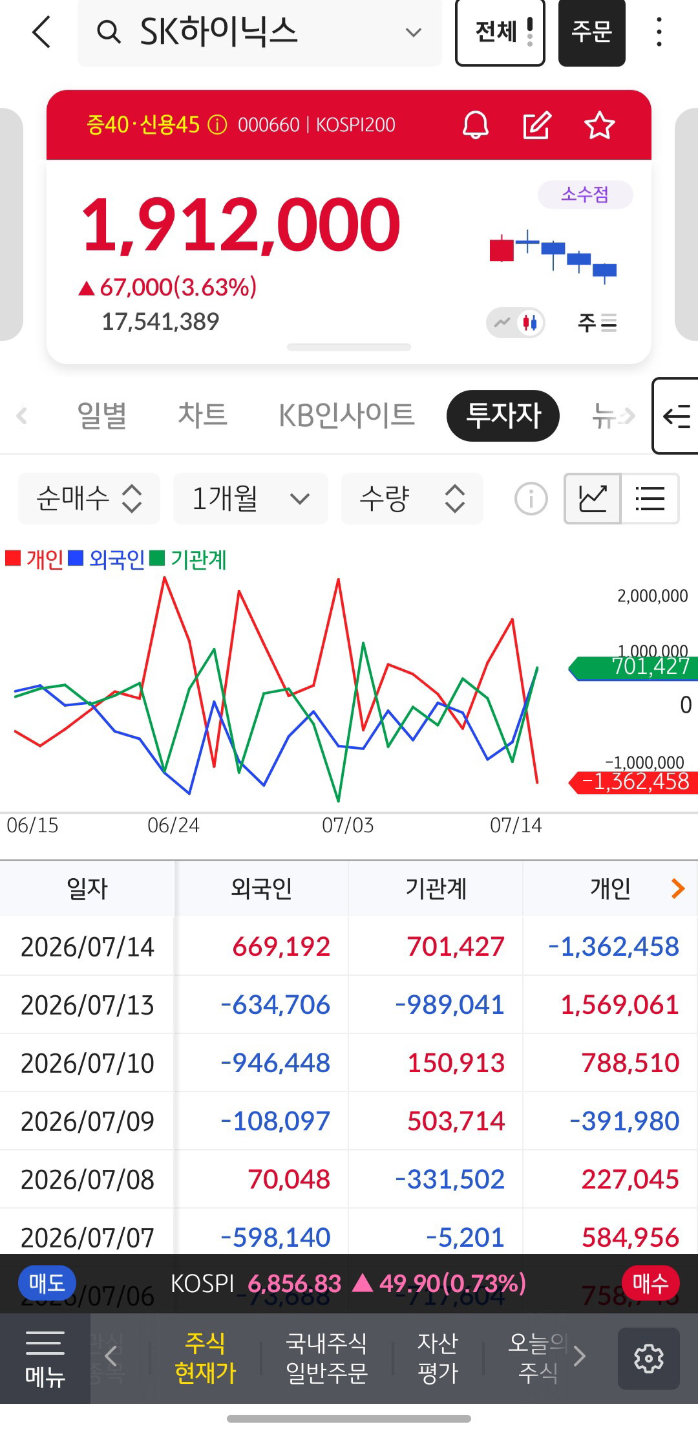Tap the memo edit pencil icon
Screen dimensions: 698x1433
point(537,125)
